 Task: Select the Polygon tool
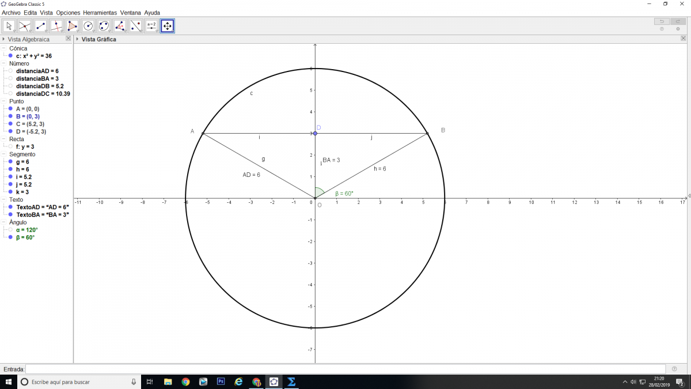(72, 26)
